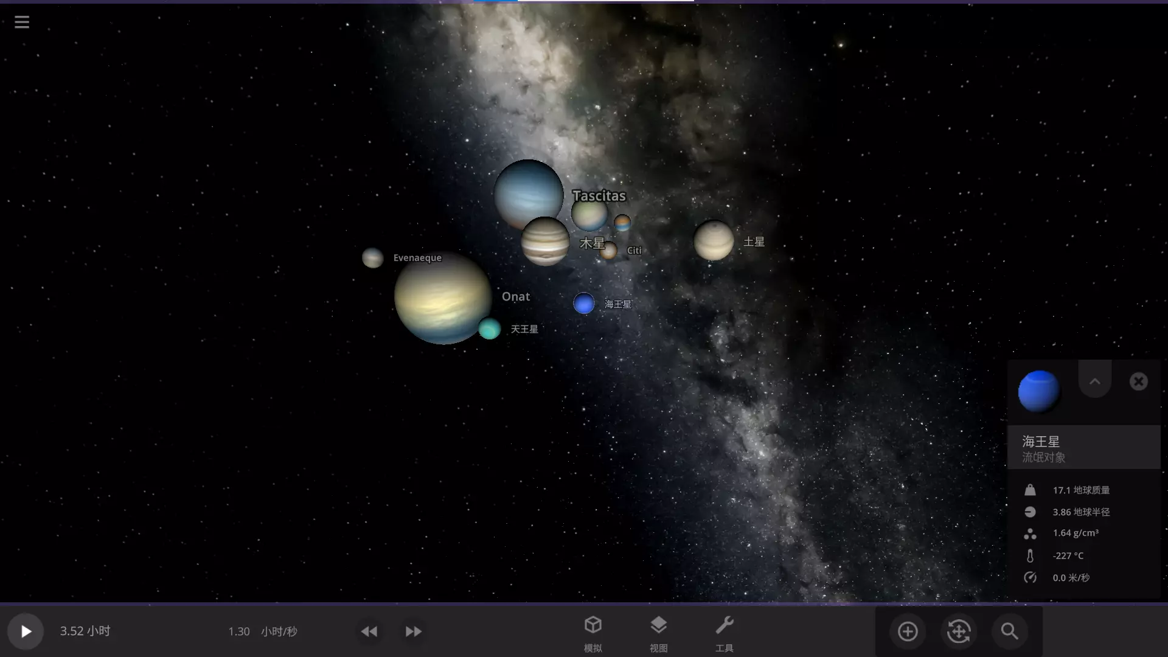Open the search magnifier tool

click(x=1009, y=631)
